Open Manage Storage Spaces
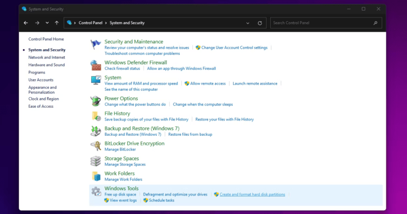This screenshot has height=214, width=407. pyautogui.click(x=125, y=164)
